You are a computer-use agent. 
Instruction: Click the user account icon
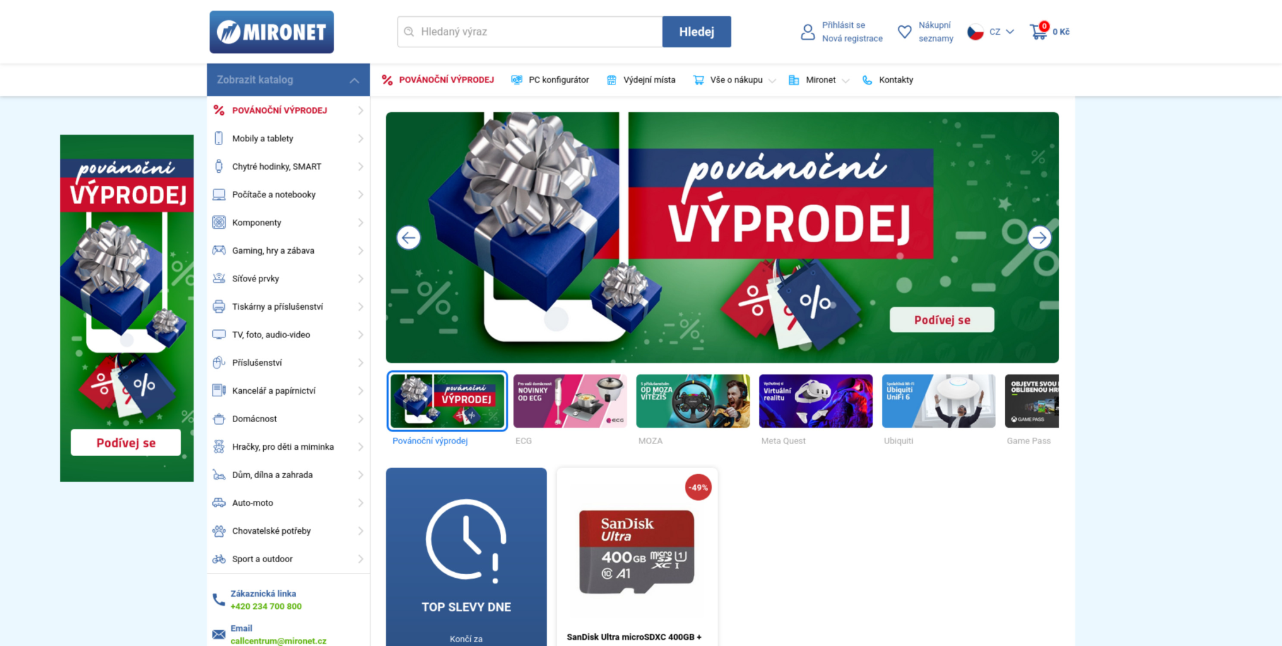pos(807,32)
